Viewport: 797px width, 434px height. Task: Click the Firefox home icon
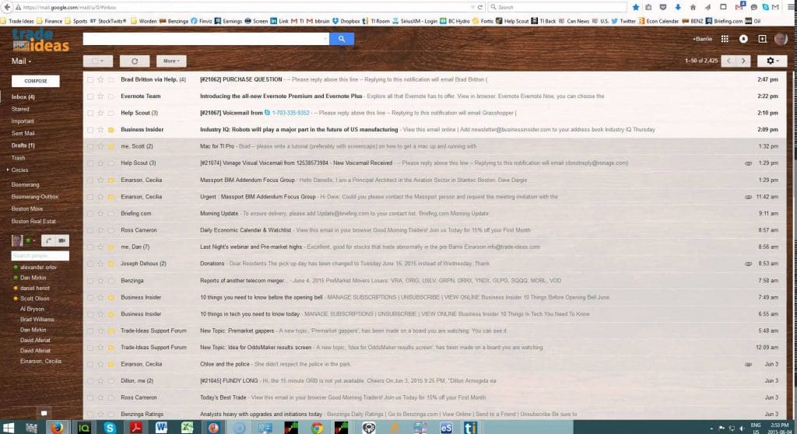click(x=693, y=7)
